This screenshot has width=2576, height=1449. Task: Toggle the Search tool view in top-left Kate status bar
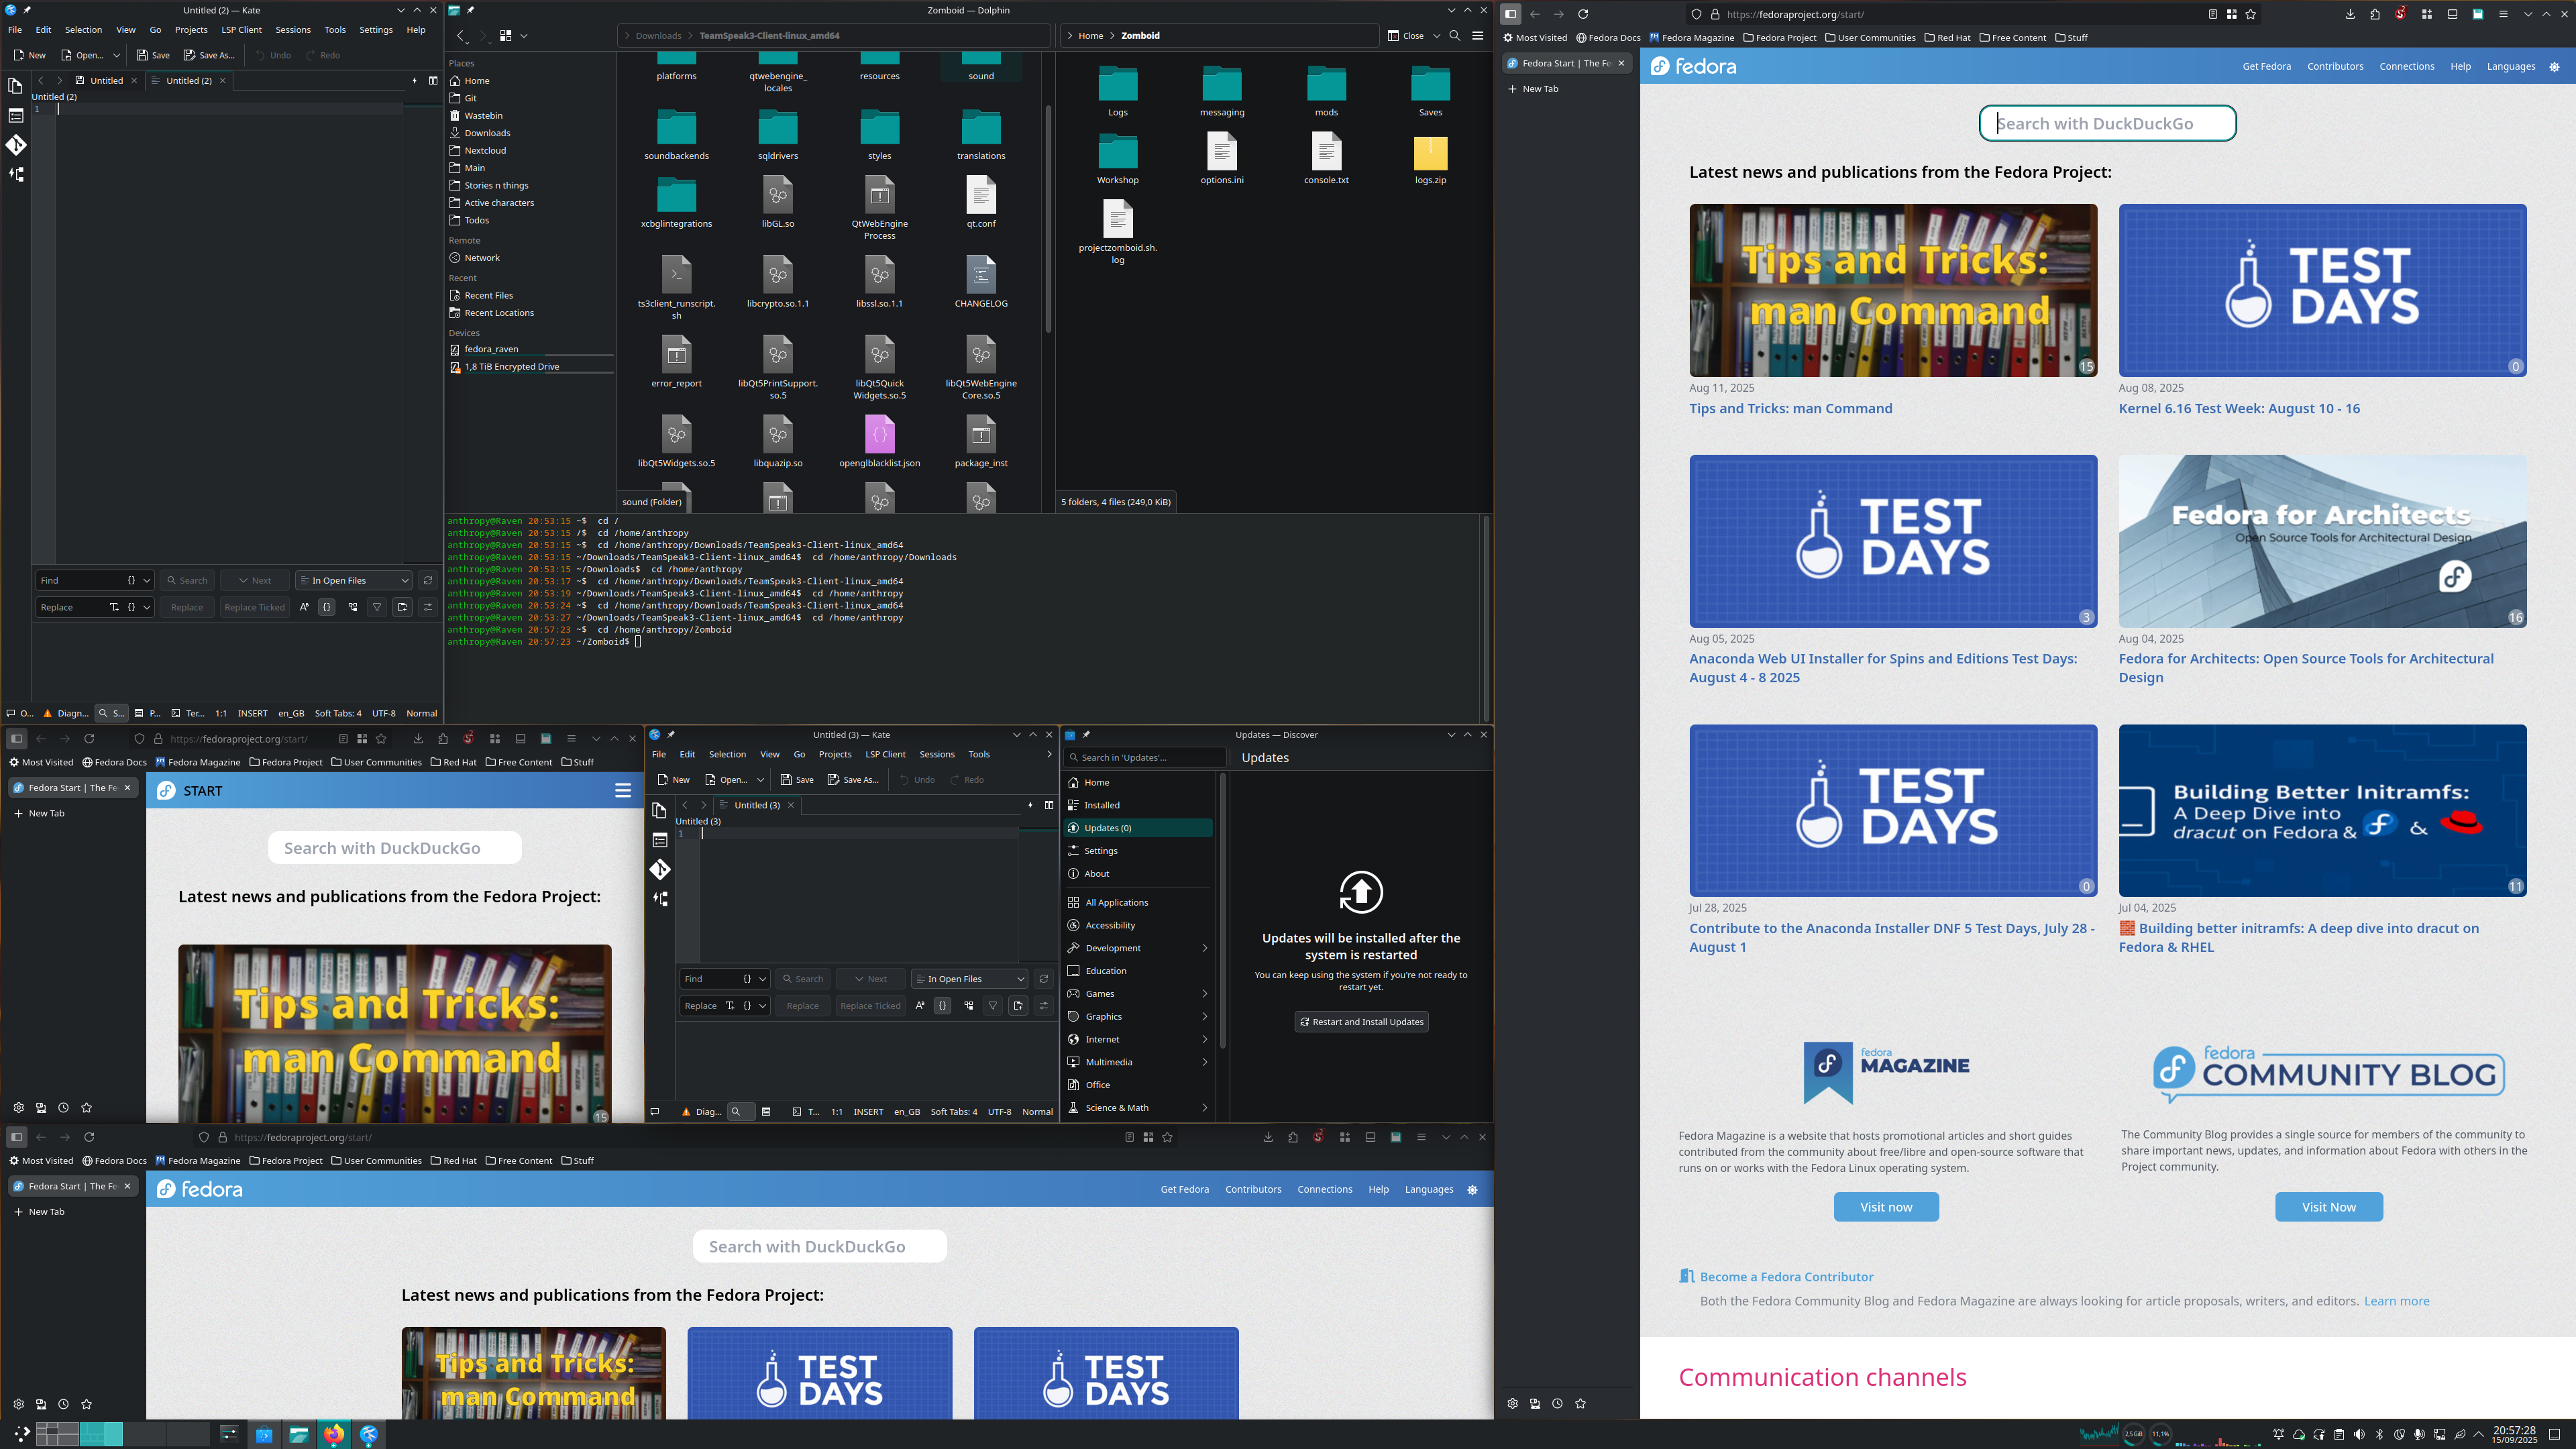click(111, 713)
